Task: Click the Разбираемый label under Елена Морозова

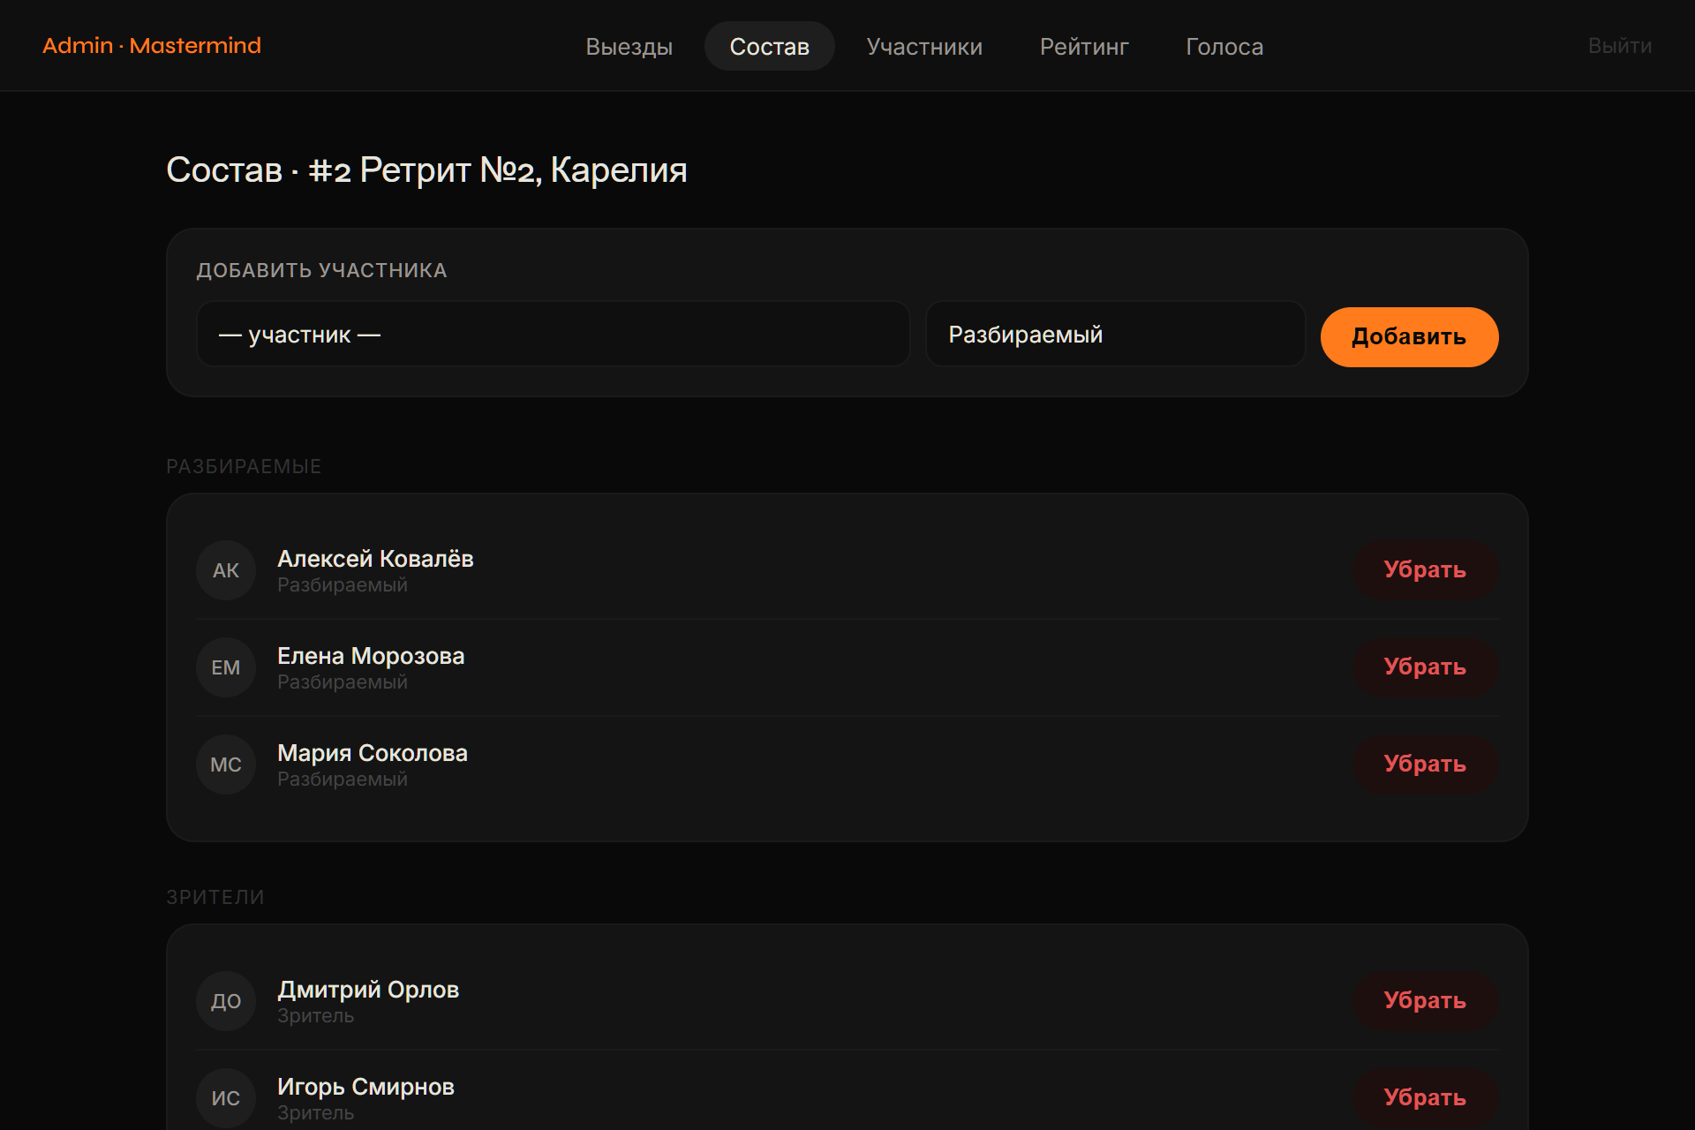Action: (343, 682)
